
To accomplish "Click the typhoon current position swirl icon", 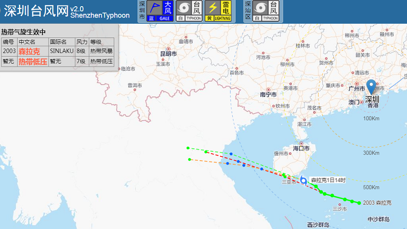I will (x=303, y=181).
